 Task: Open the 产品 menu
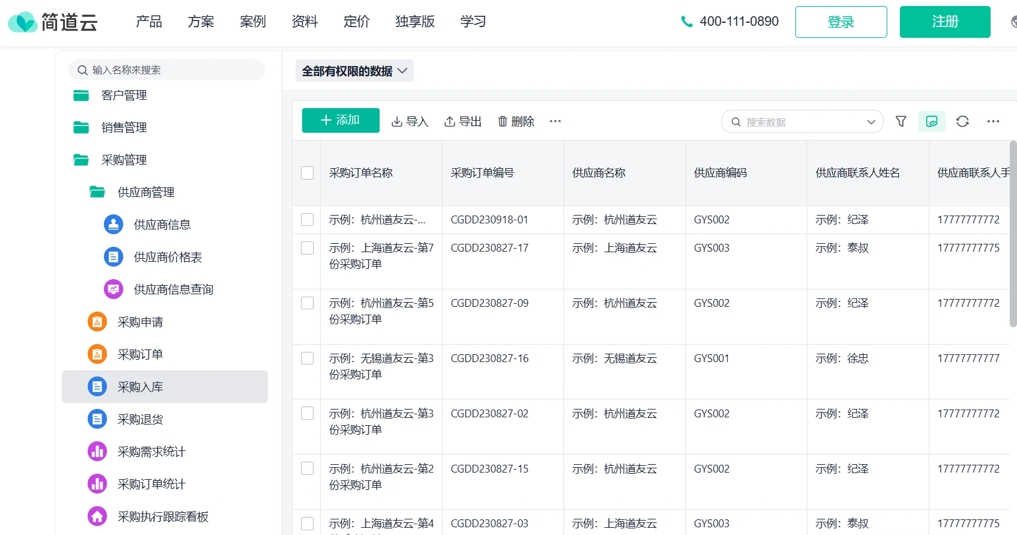click(x=149, y=22)
